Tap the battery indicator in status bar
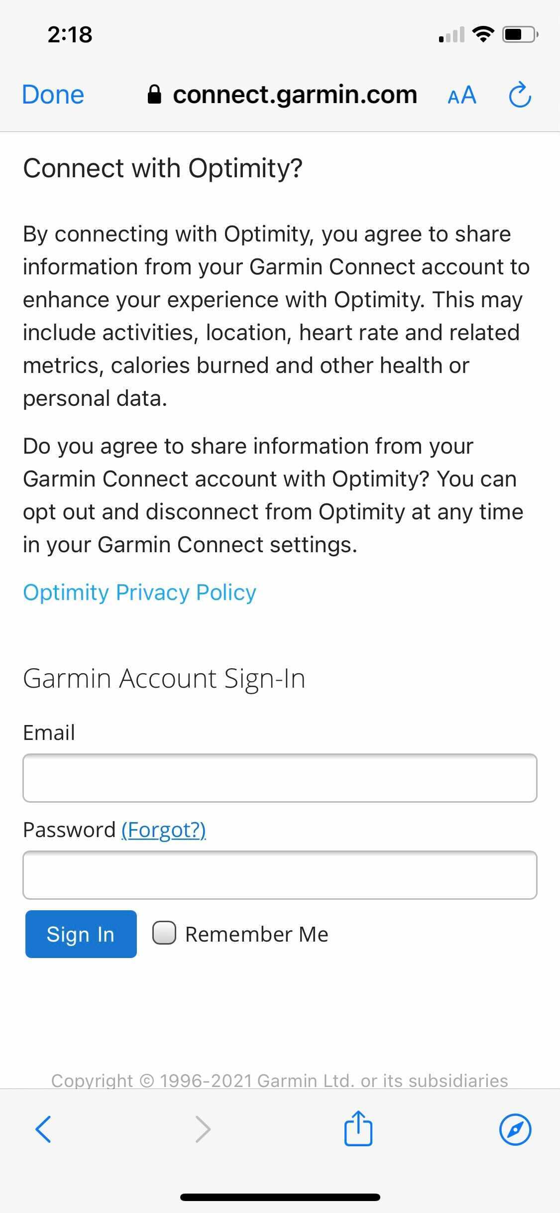 coord(520,34)
